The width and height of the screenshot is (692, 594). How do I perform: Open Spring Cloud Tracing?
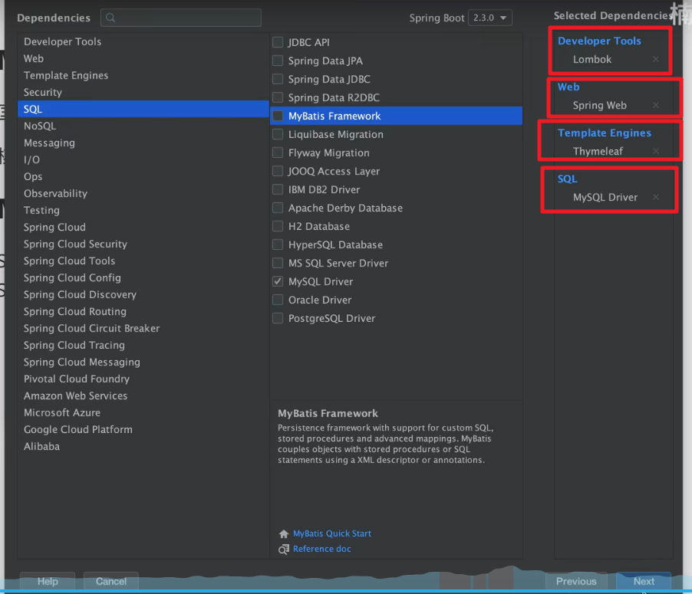coord(143,346)
